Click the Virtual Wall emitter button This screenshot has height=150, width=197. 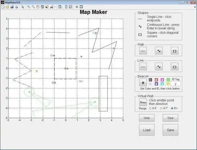pos(143,102)
